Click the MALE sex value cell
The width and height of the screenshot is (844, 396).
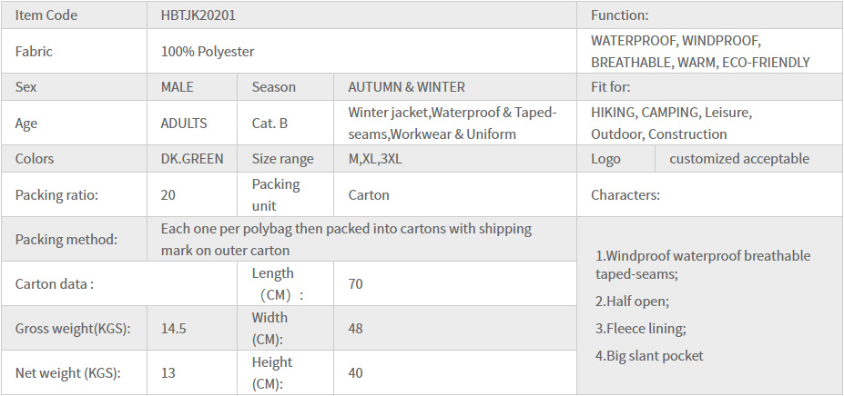[178, 87]
